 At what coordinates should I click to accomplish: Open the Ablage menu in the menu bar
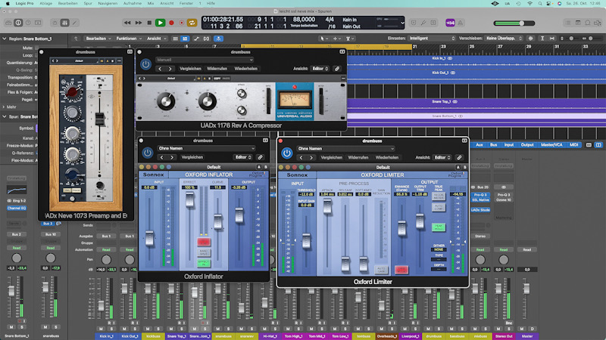46,3
